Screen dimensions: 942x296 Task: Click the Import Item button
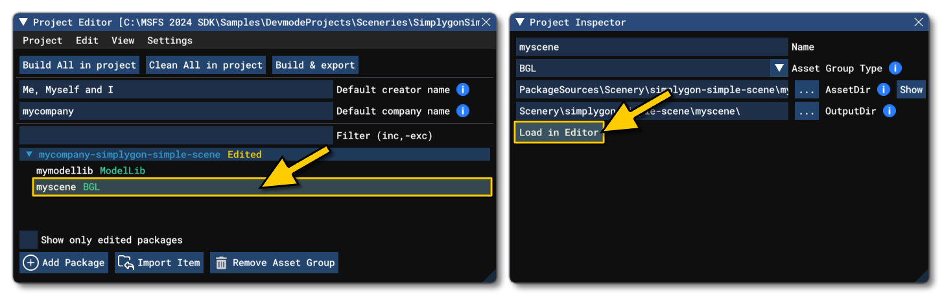click(x=159, y=262)
